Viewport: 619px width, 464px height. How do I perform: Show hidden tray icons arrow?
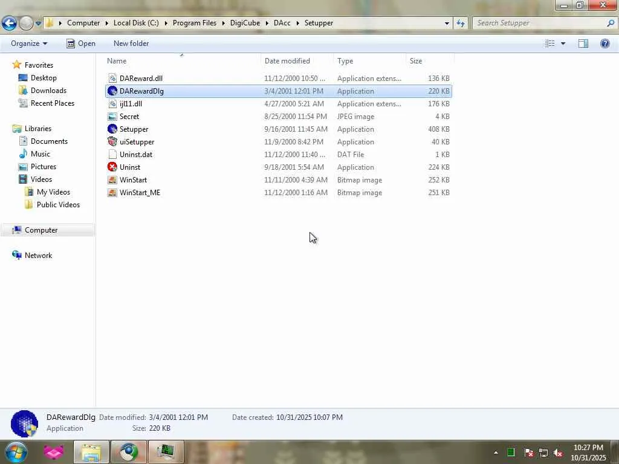(496, 453)
